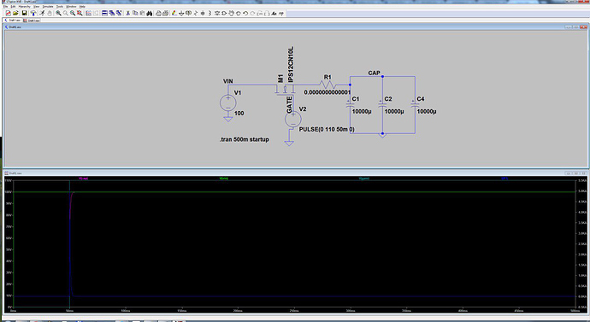Open the Tools menu

[x=60, y=6]
